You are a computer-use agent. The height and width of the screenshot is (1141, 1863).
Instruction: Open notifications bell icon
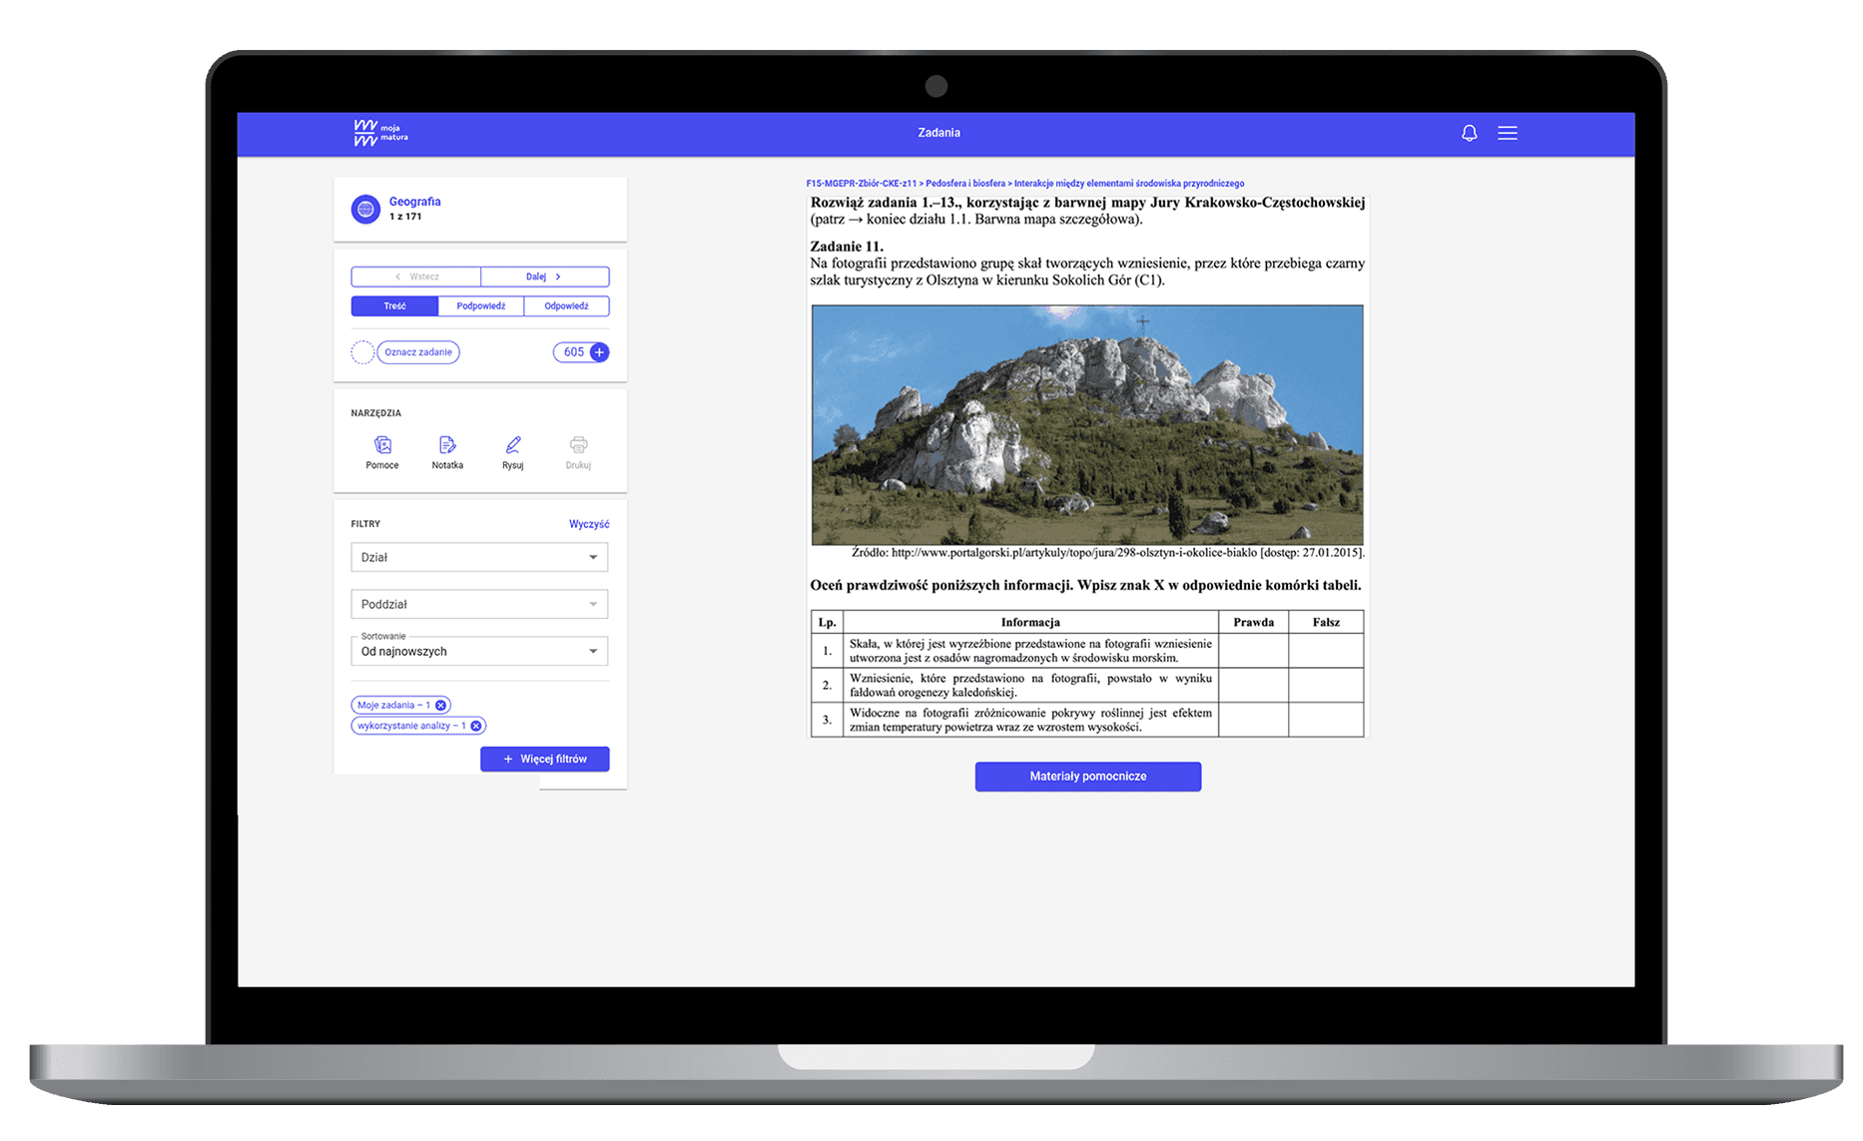(1469, 133)
